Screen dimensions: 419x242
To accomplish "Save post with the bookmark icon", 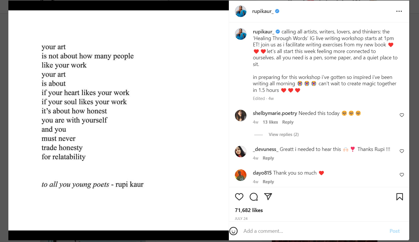I will tap(399, 197).
